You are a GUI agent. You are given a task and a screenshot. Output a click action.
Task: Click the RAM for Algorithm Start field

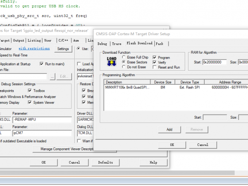point(215,62)
